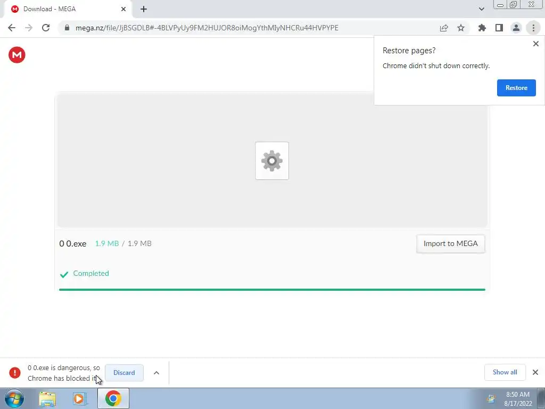Open Chrome three-dot menu

533,28
